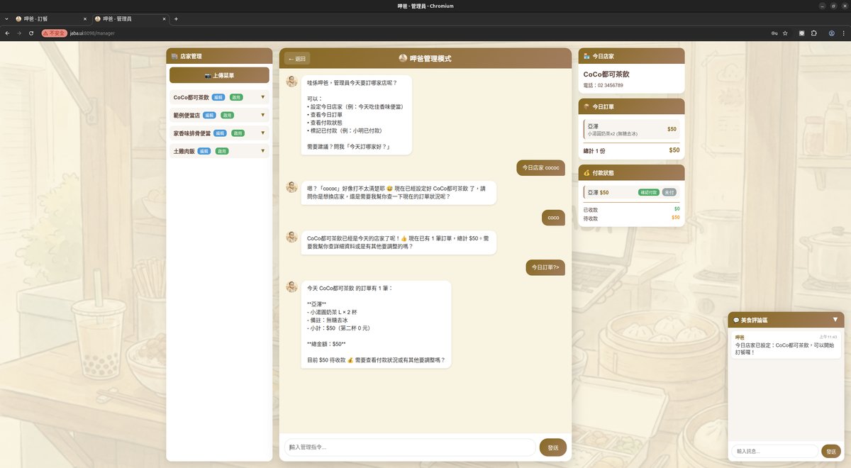
Task: Open a new browser tab with plus icon
Action: pos(176,18)
